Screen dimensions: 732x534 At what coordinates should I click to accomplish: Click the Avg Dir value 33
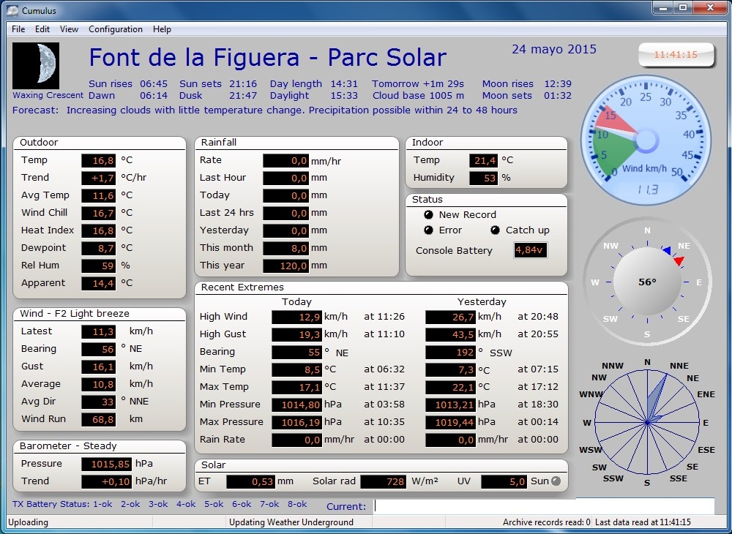[x=99, y=402]
